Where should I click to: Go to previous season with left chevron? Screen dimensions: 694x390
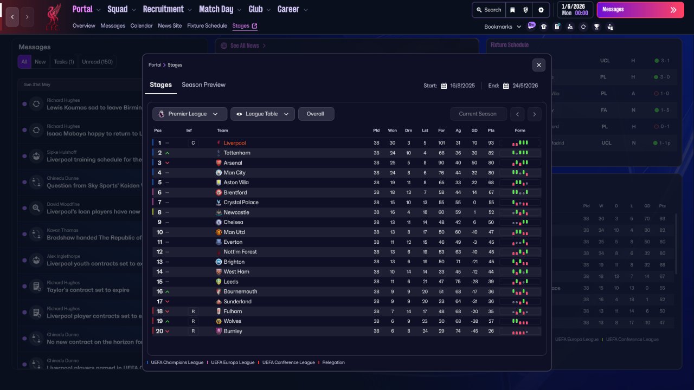(x=518, y=114)
